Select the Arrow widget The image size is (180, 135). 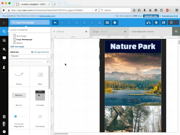click(19, 76)
